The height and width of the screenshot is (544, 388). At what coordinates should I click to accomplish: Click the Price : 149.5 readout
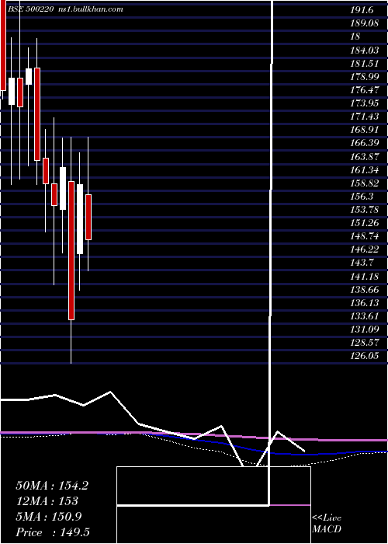[53, 532]
